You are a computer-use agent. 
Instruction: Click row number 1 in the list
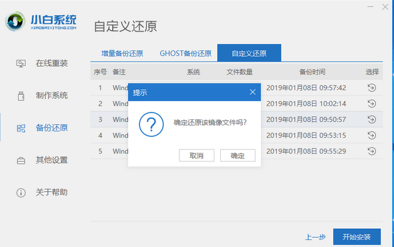pyautogui.click(x=100, y=88)
